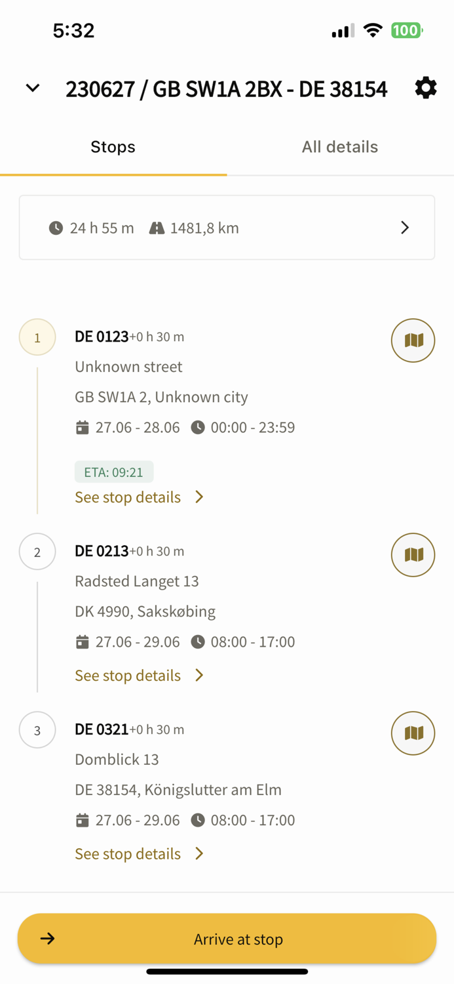This screenshot has height=984, width=454.
Task: Open the settings gear in the header
Action: tap(425, 88)
